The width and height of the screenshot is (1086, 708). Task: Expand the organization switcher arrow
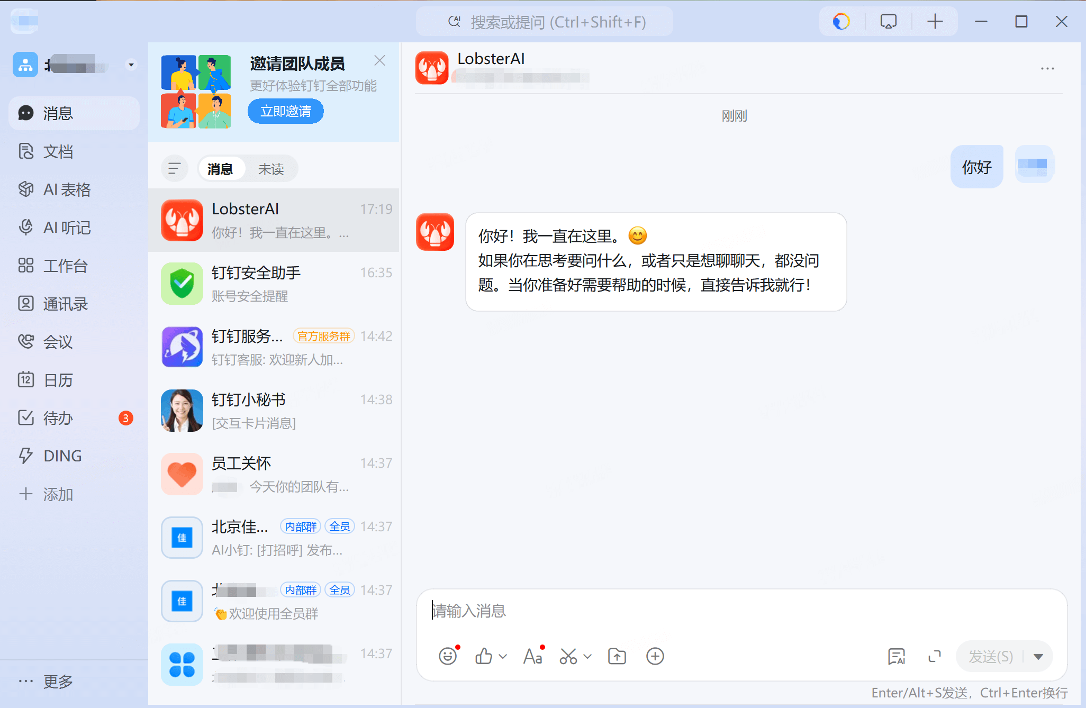click(131, 65)
